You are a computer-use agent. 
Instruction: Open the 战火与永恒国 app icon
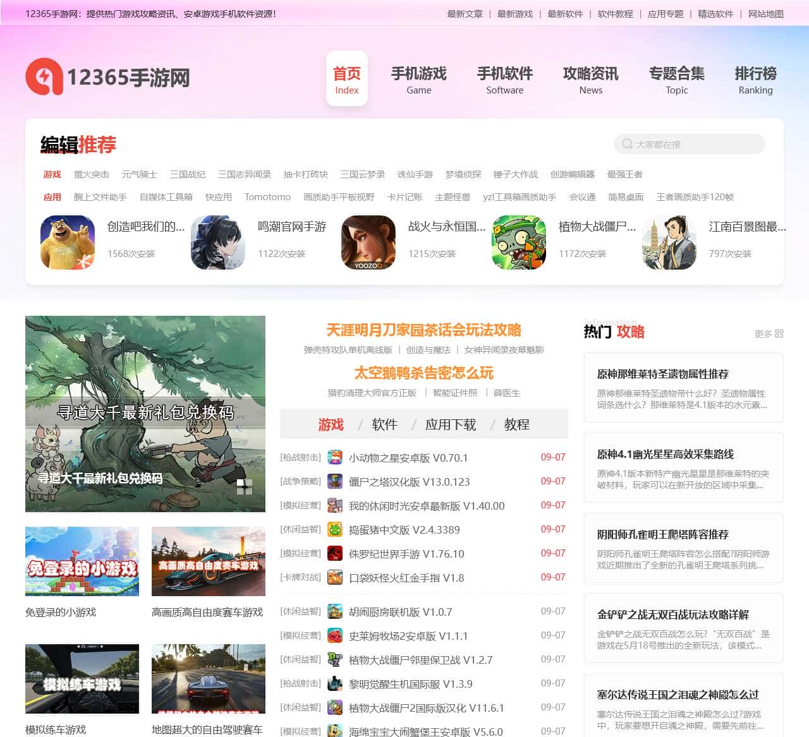pyautogui.click(x=368, y=243)
